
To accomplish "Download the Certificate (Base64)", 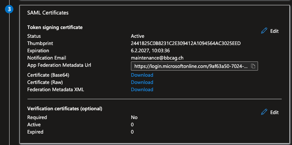I will tap(142, 75).
